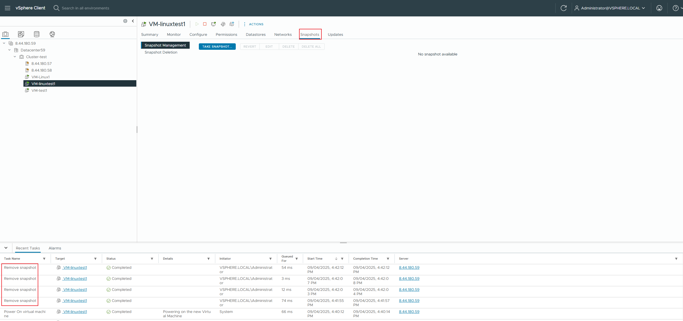Filter the Details column
The image size is (683, 321).
pyautogui.click(x=209, y=259)
